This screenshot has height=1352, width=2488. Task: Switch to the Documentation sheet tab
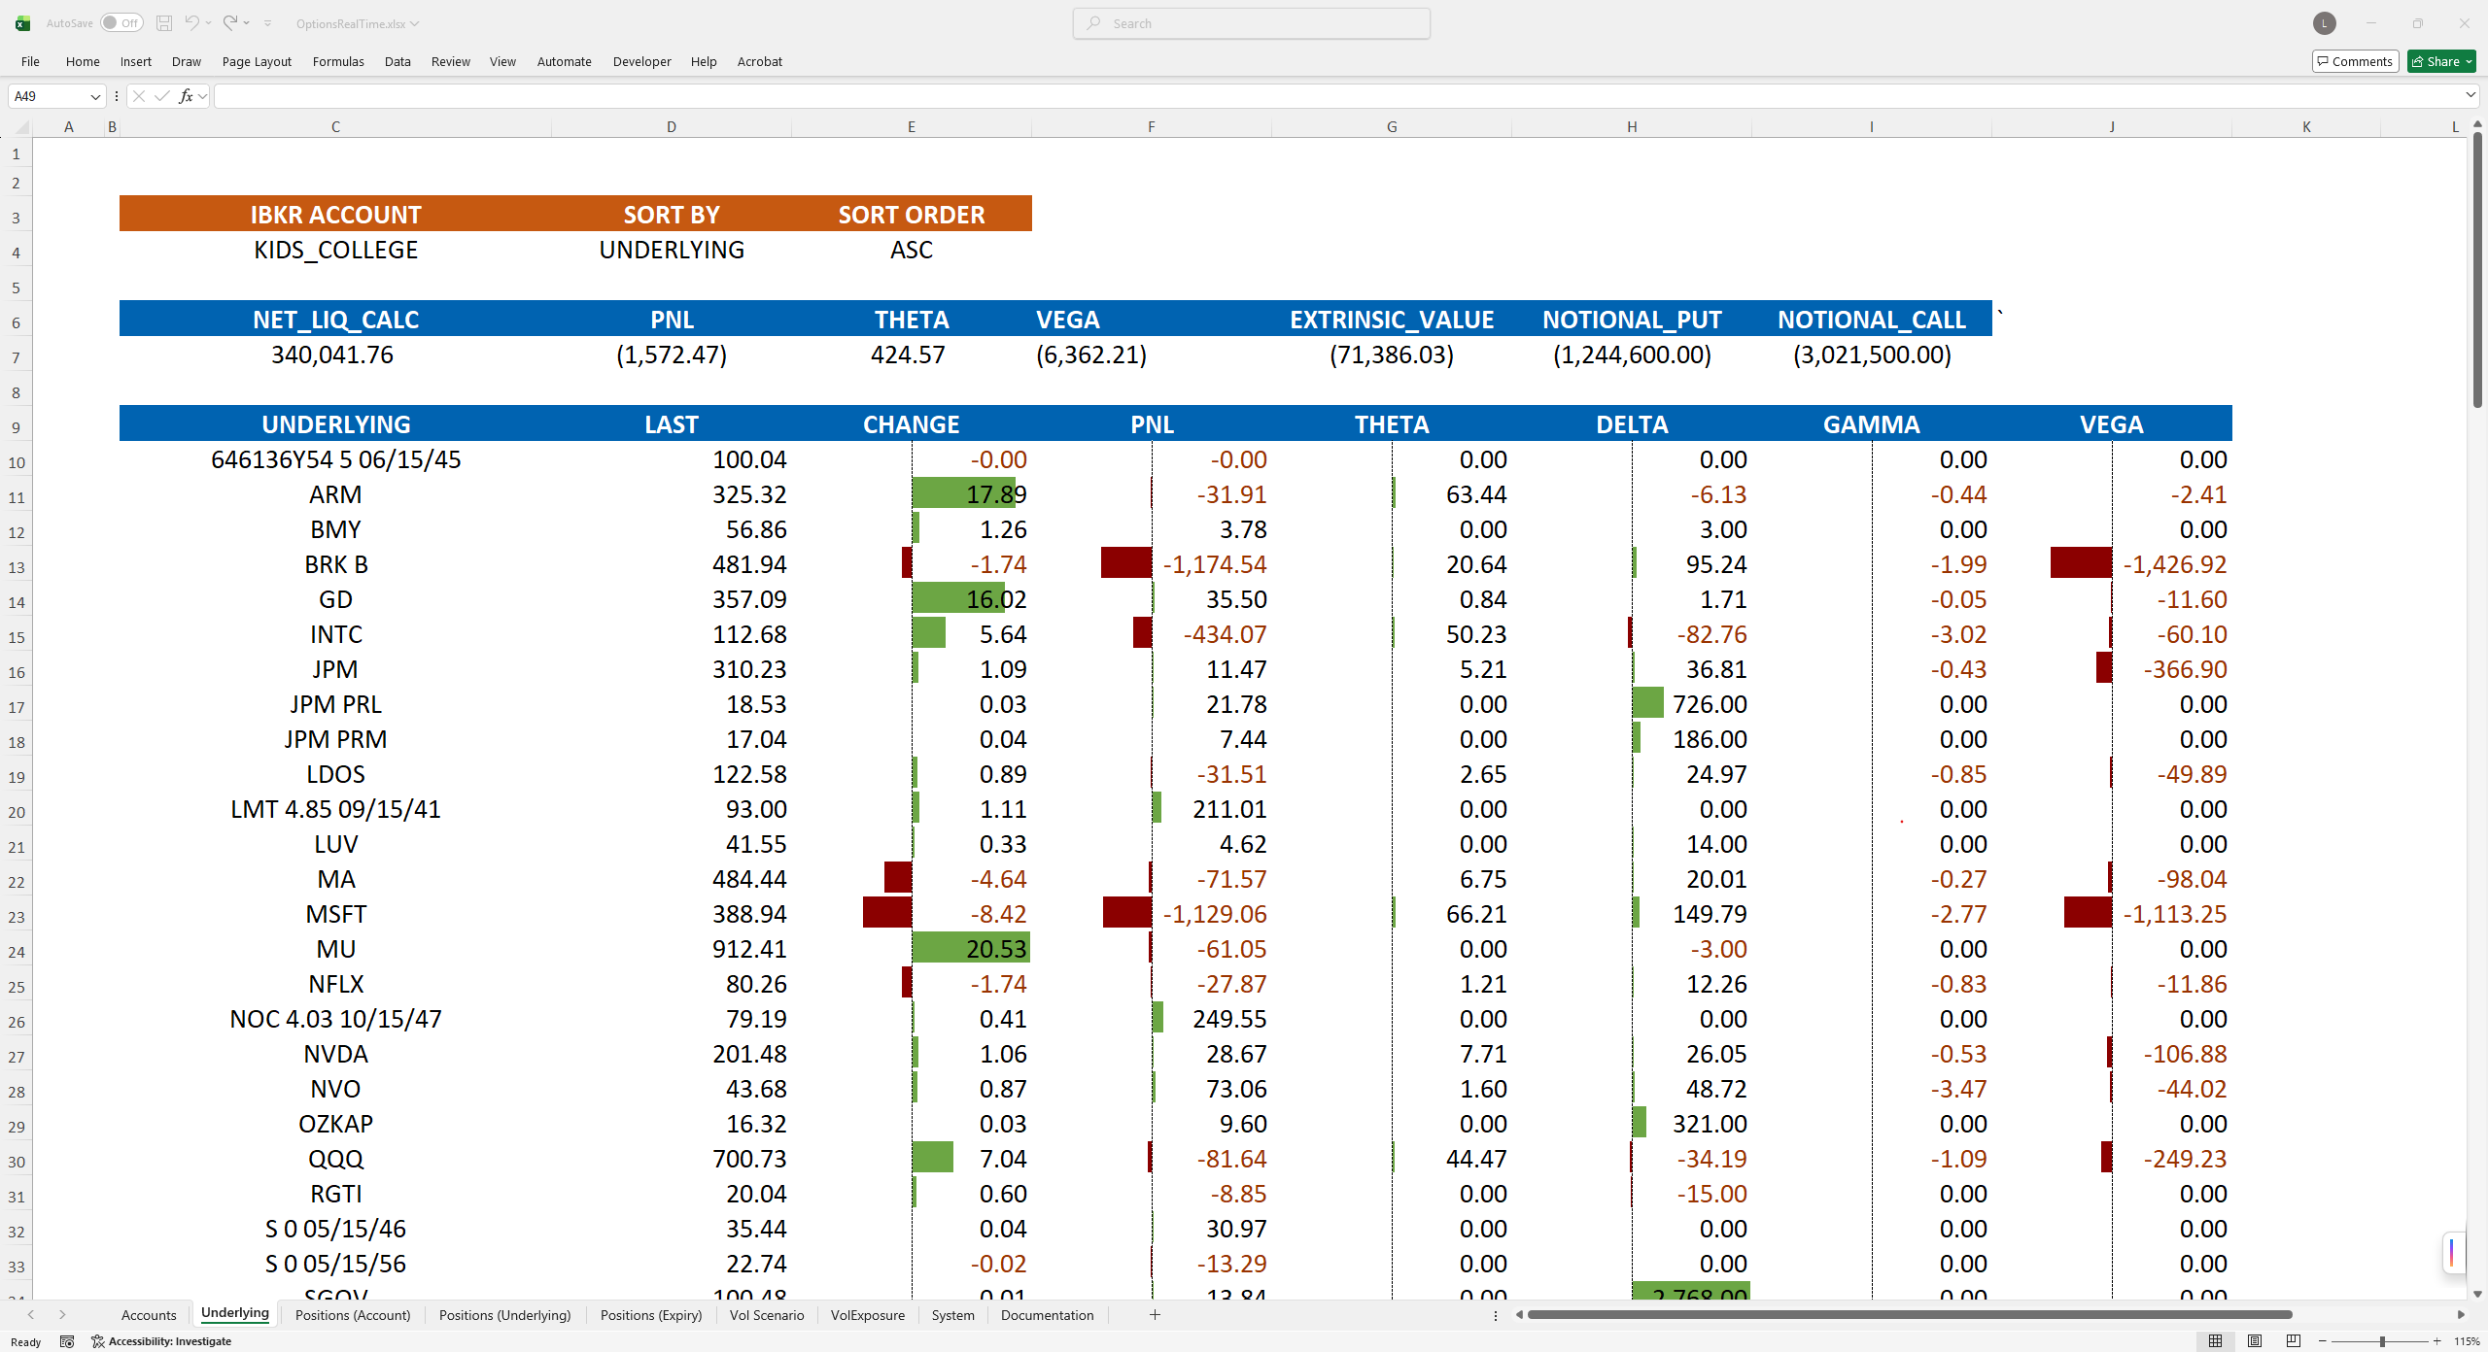[1047, 1315]
